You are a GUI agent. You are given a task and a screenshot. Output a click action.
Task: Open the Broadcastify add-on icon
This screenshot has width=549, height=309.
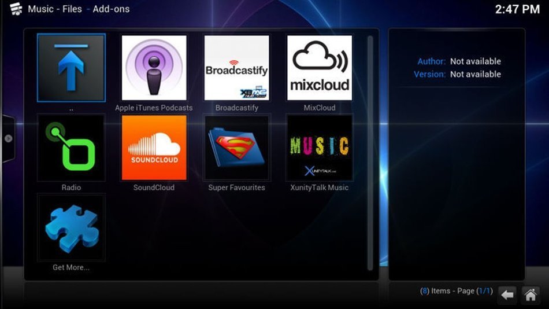237,68
